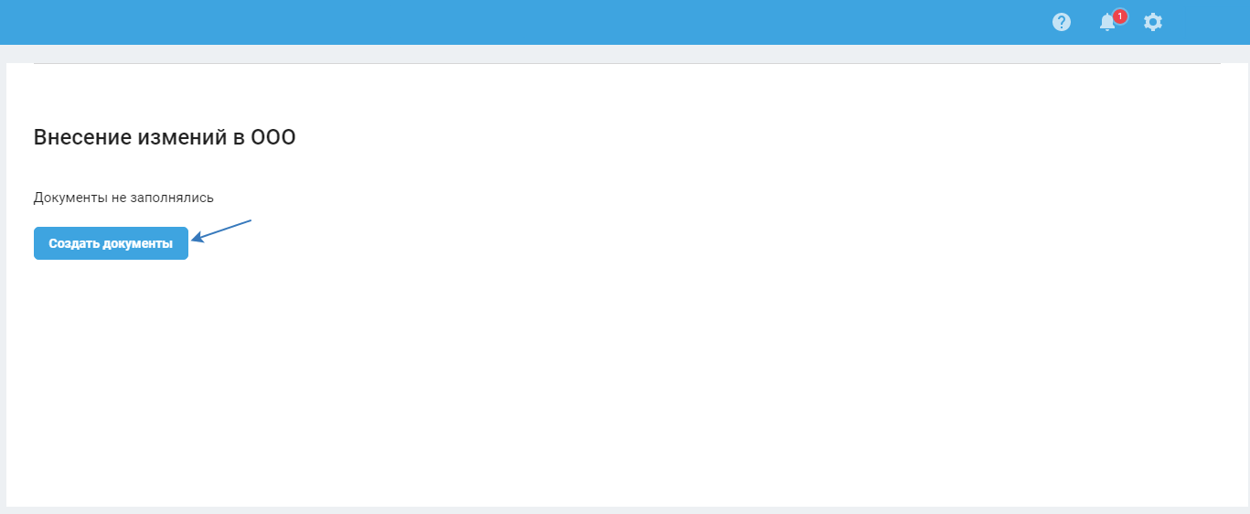Launch account settings with the cogwheel

(x=1153, y=22)
